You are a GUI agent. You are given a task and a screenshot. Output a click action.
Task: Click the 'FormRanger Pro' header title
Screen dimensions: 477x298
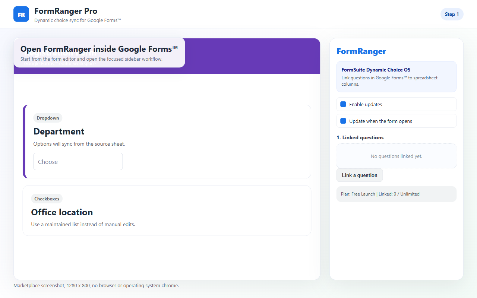[66, 11]
